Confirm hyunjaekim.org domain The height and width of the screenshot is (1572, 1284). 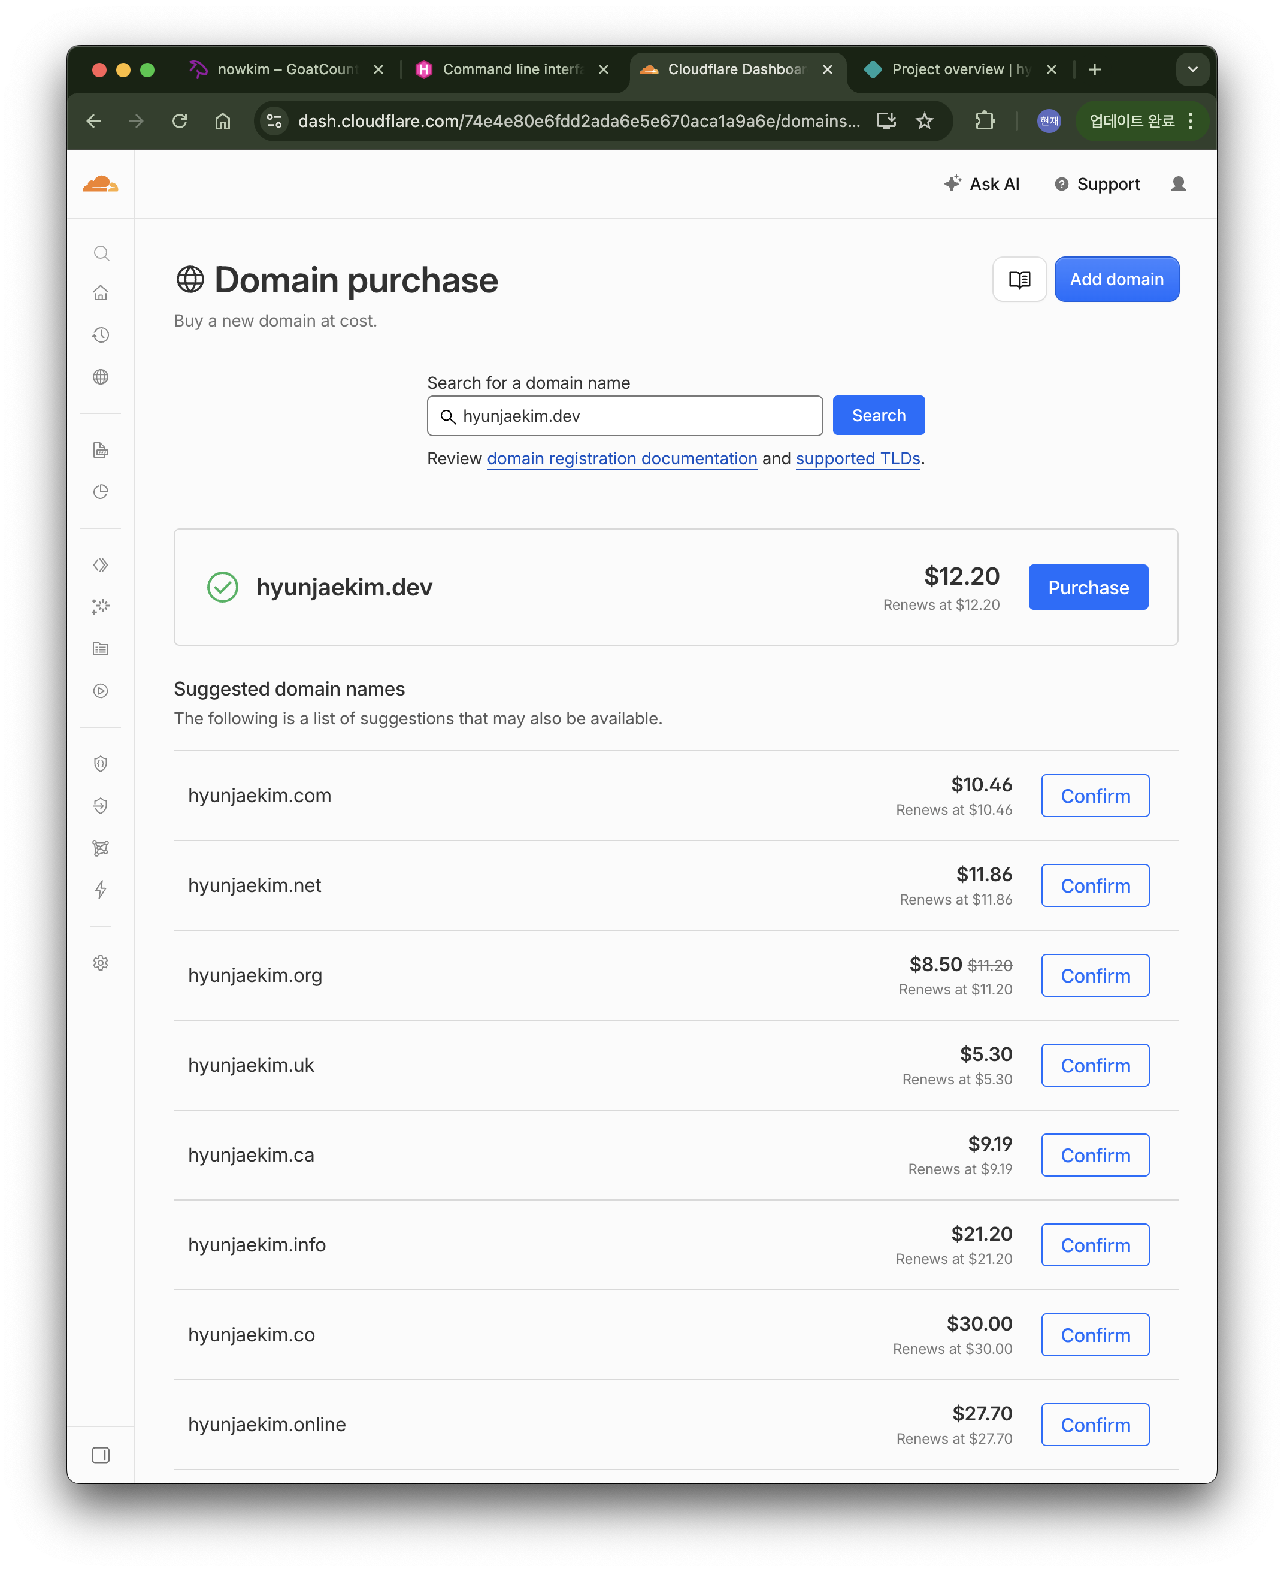click(1095, 976)
